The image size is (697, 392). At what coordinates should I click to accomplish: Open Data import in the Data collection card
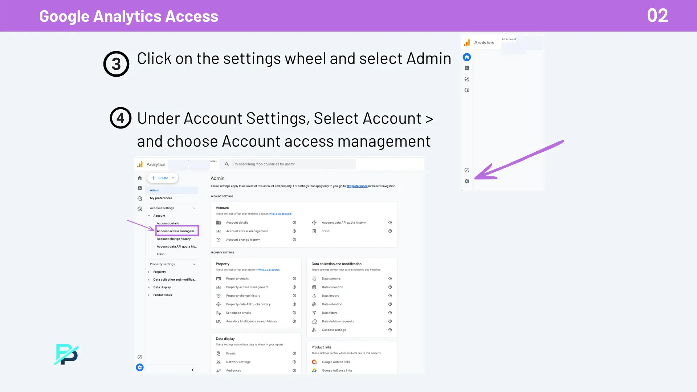tap(330, 296)
